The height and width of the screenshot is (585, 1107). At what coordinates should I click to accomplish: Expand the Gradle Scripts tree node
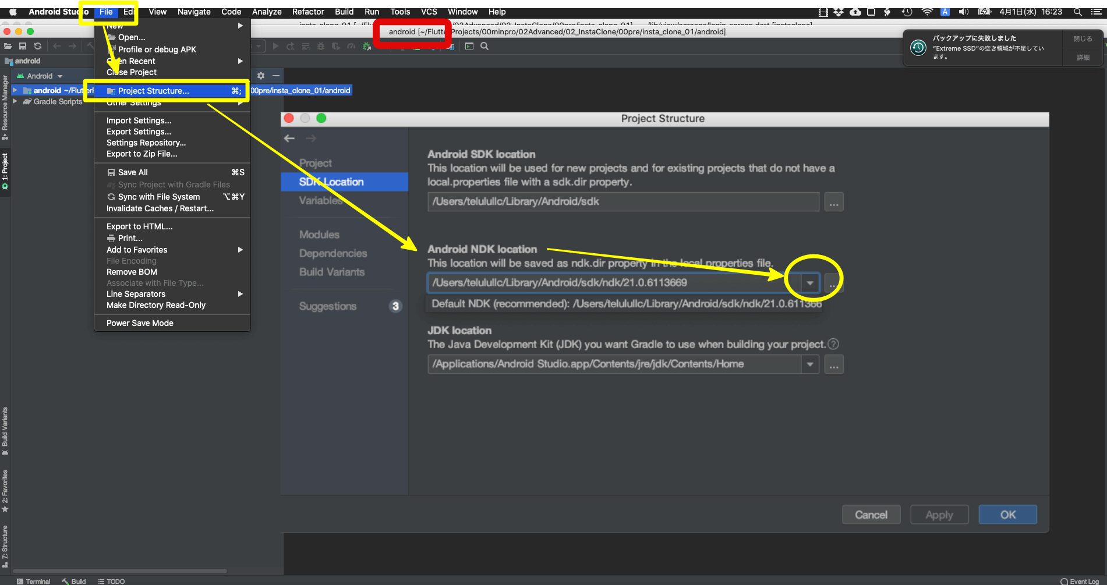[x=15, y=101]
